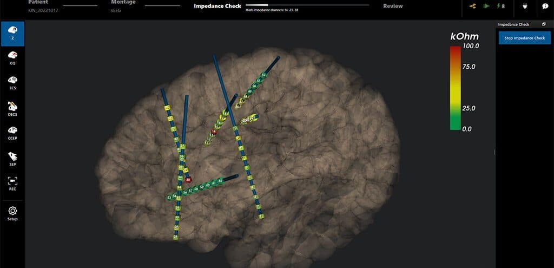The height and width of the screenshot is (268, 554).
Task: Click the stimulator battery status icon
Action: [500, 6]
